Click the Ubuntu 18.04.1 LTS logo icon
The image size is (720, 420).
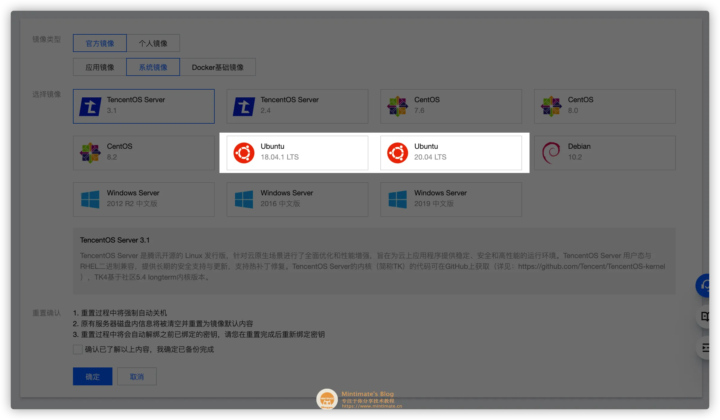point(244,153)
